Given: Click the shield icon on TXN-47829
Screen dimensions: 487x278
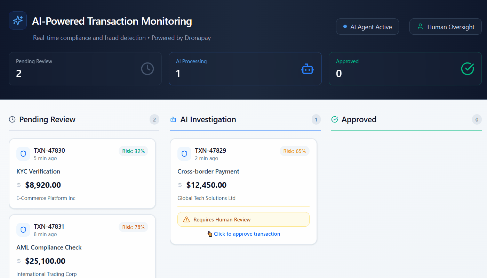Looking at the screenshot, I should coord(184,154).
